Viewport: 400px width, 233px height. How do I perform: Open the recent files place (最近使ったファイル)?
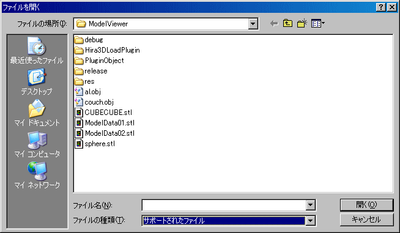[x=37, y=50]
